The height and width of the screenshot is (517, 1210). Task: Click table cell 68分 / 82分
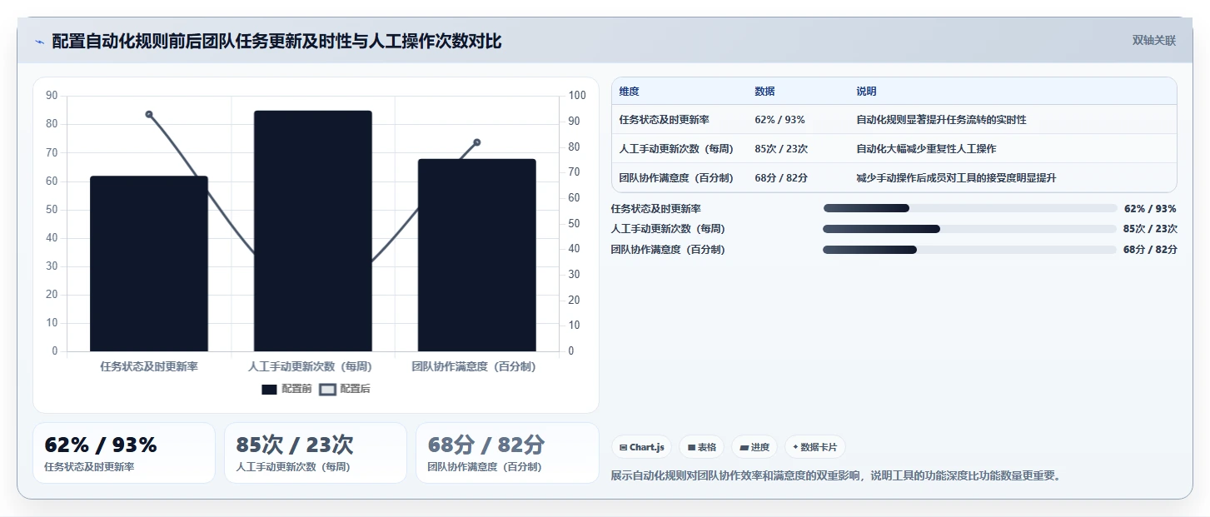tap(781, 178)
